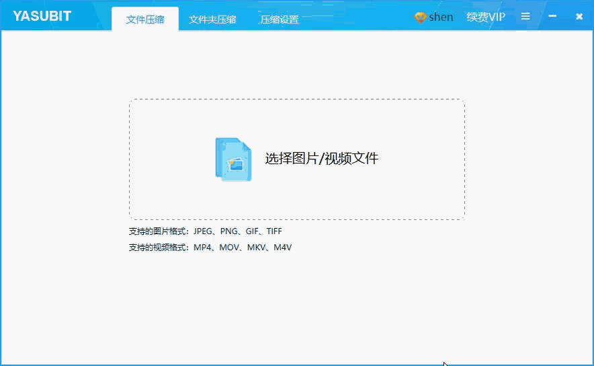
Task: Open the shen user account
Action: 441,17
